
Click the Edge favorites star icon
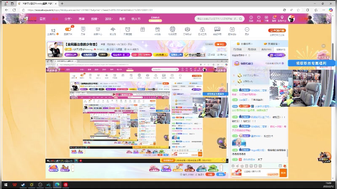298,10
